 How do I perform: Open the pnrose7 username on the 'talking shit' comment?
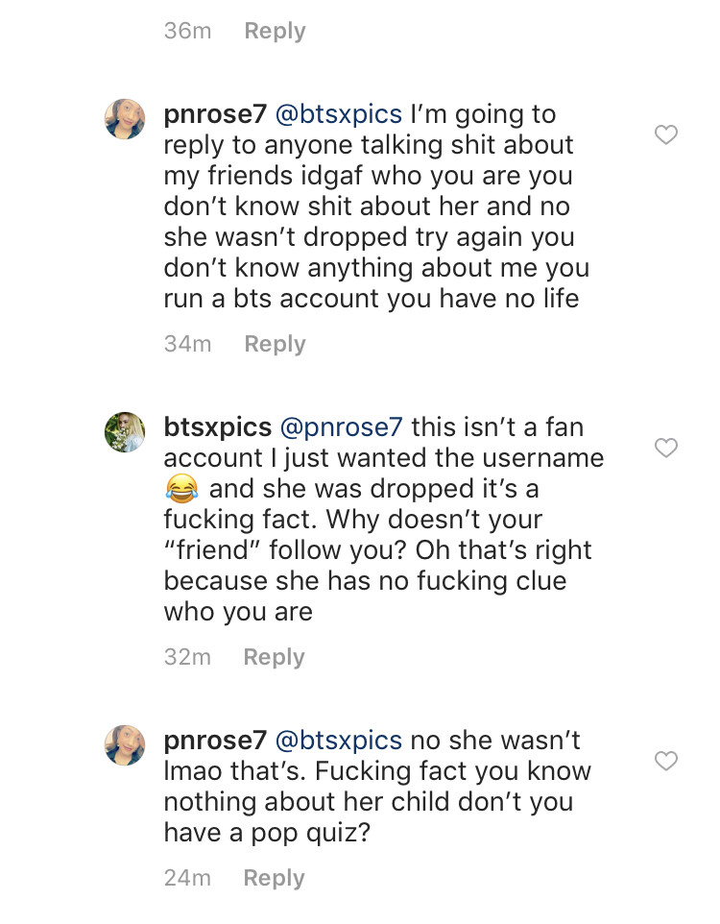click(215, 114)
